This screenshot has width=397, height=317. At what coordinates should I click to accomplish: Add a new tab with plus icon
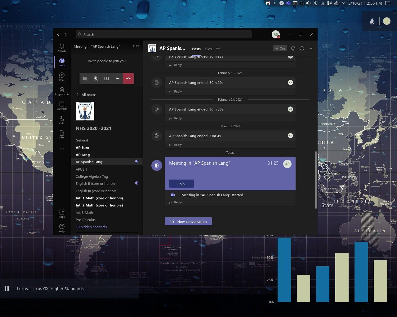pos(218,48)
